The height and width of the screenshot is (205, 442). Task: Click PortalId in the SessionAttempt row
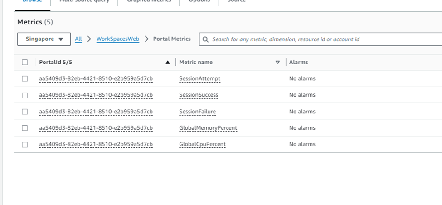96,78
